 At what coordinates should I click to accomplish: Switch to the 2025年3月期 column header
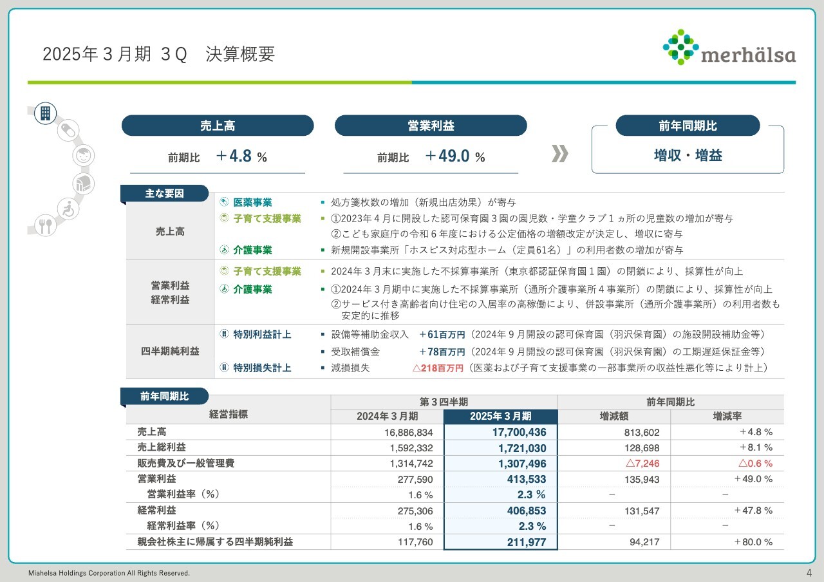pos(500,416)
